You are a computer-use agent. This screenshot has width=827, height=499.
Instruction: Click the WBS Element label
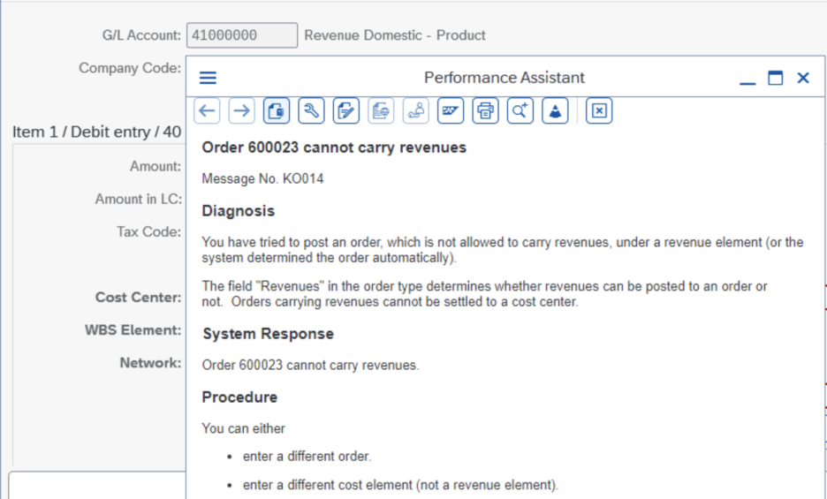point(133,330)
